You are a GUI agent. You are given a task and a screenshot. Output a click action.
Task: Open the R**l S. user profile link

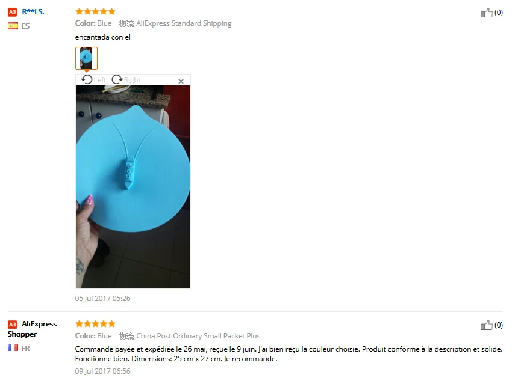pos(33,12)
